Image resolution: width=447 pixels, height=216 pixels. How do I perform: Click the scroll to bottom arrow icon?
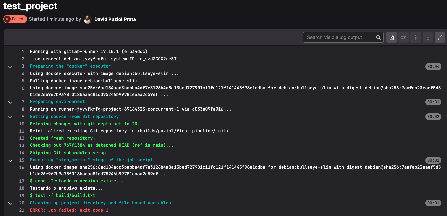pyautogui.click(x=428, y=37)
